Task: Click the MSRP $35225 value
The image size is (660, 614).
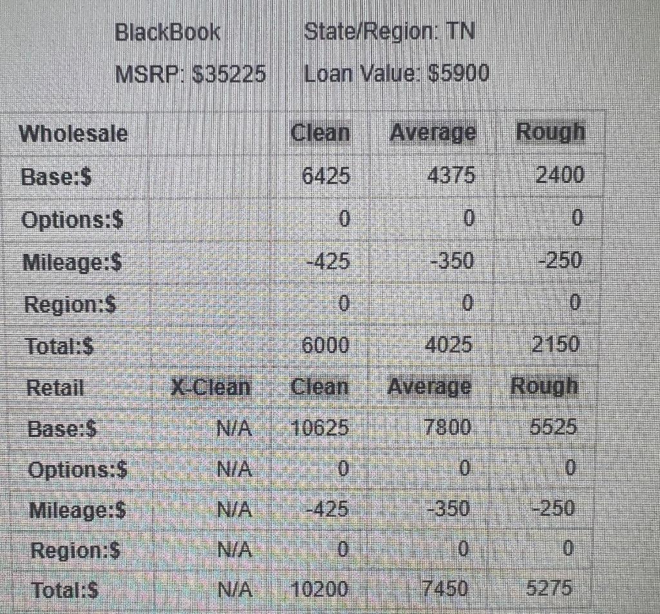Action: pos(190,75)
